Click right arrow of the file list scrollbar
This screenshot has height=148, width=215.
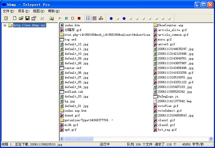pyautogui.click(x=211, y=139)
